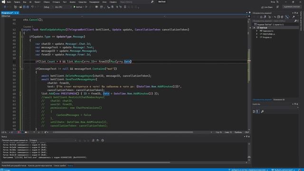Switch to the Изменения Git tab
Image resolution: width=304 pixels, height=171 pixels.
[279, 100]
